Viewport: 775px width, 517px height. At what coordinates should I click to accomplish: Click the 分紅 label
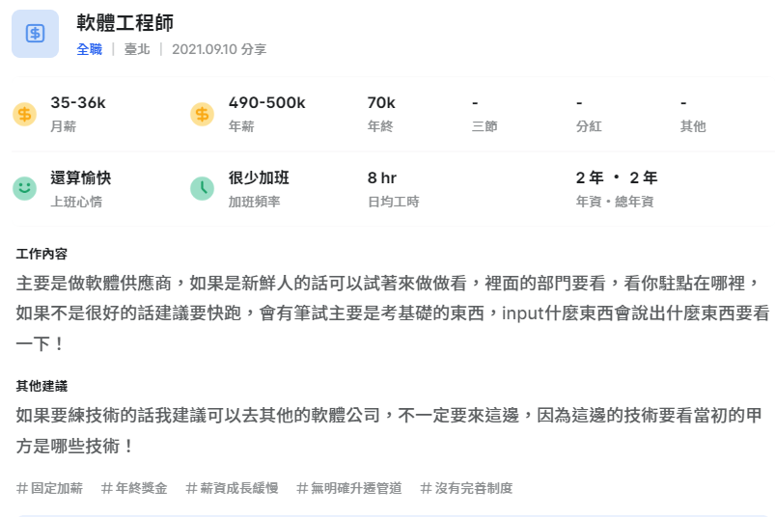click(589, 126)
